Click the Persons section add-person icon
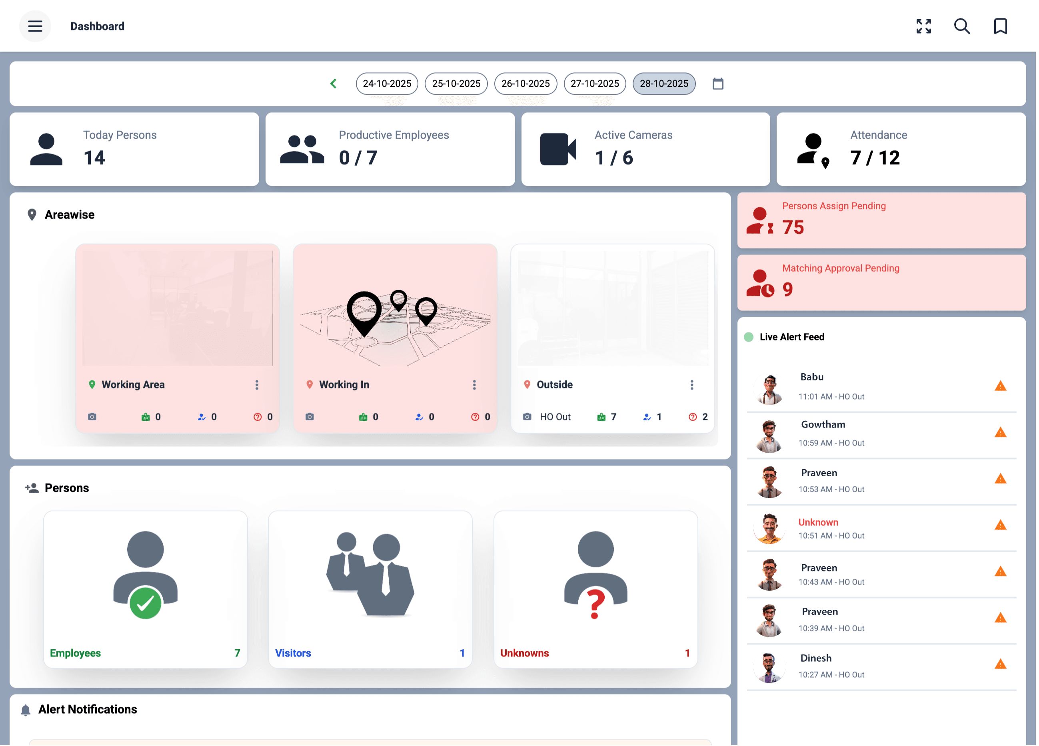1039x746 pixels. [x=32, y=489]
